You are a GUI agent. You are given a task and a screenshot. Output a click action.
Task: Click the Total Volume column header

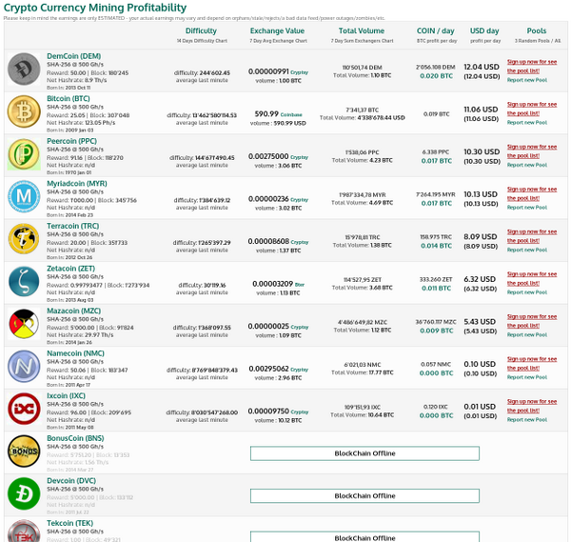(x=362, y=31)
